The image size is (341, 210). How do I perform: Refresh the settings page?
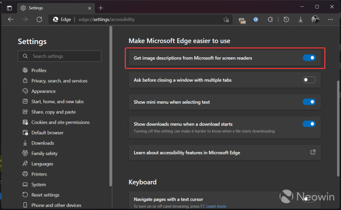[39, 20]
